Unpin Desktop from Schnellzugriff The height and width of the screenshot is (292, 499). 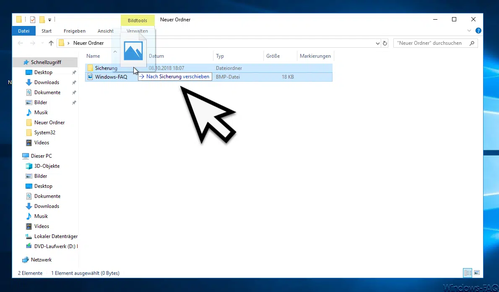coord(73,72)
